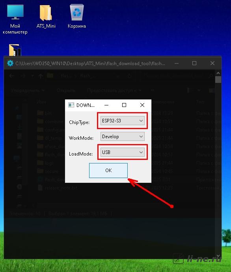Select the partially hidden desktop folder icon
231x272 pixels.
(x=15, y=50)
